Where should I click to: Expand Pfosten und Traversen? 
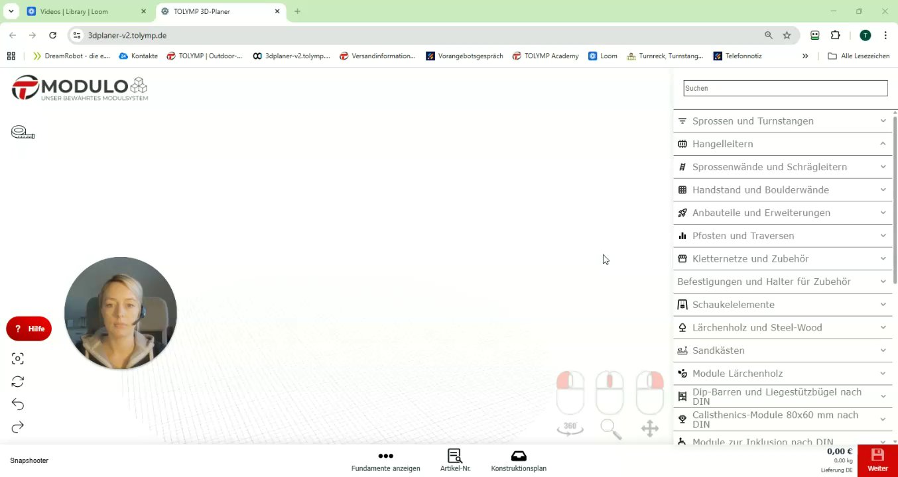coord(782,236)
